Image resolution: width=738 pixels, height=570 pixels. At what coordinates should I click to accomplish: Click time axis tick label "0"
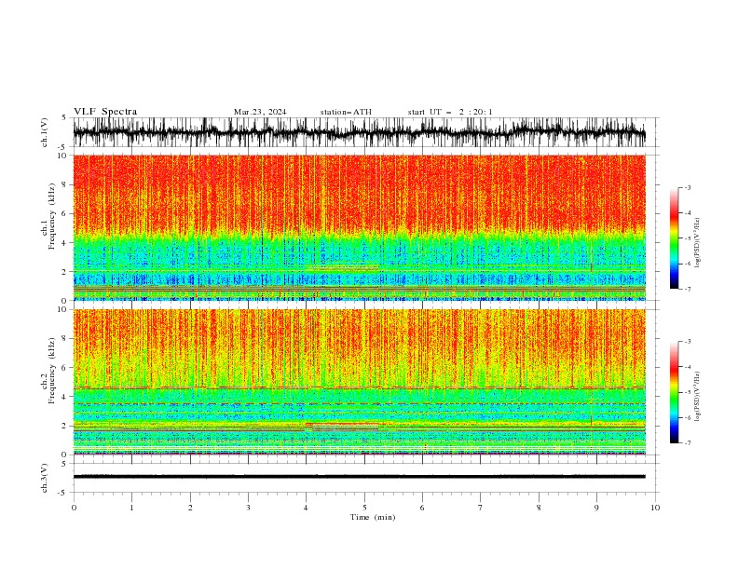pyautogui.click(x=74, y=508)
